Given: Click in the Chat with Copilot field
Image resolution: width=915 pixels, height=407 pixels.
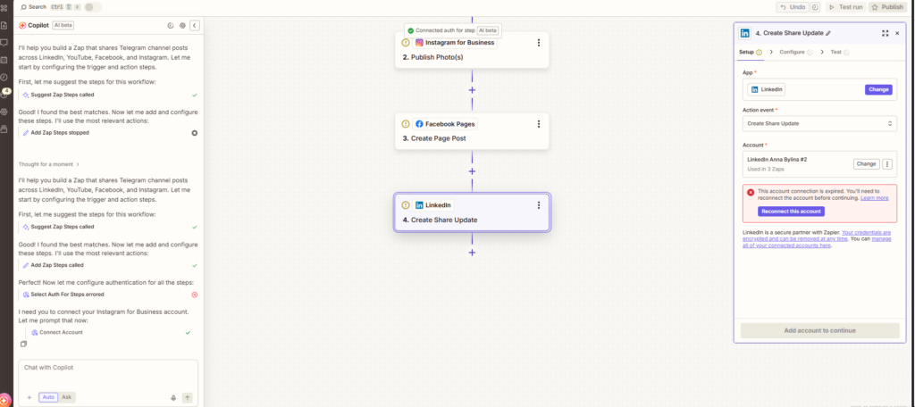Looking at the screenshot, I should click(x=107, y=369).
